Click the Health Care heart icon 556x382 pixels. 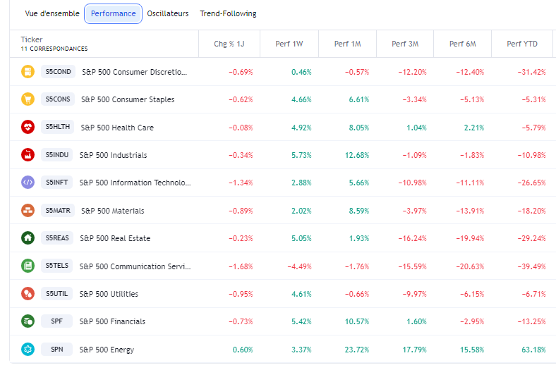(28, 128)
